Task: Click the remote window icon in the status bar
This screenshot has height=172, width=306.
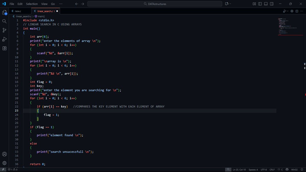Action: pos(3,169)
